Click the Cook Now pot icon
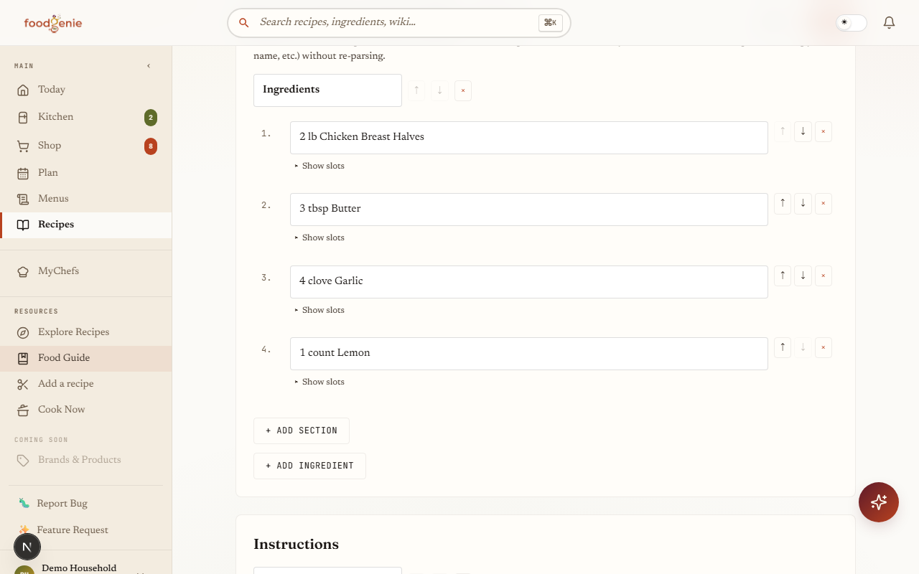 pos(23,410)
